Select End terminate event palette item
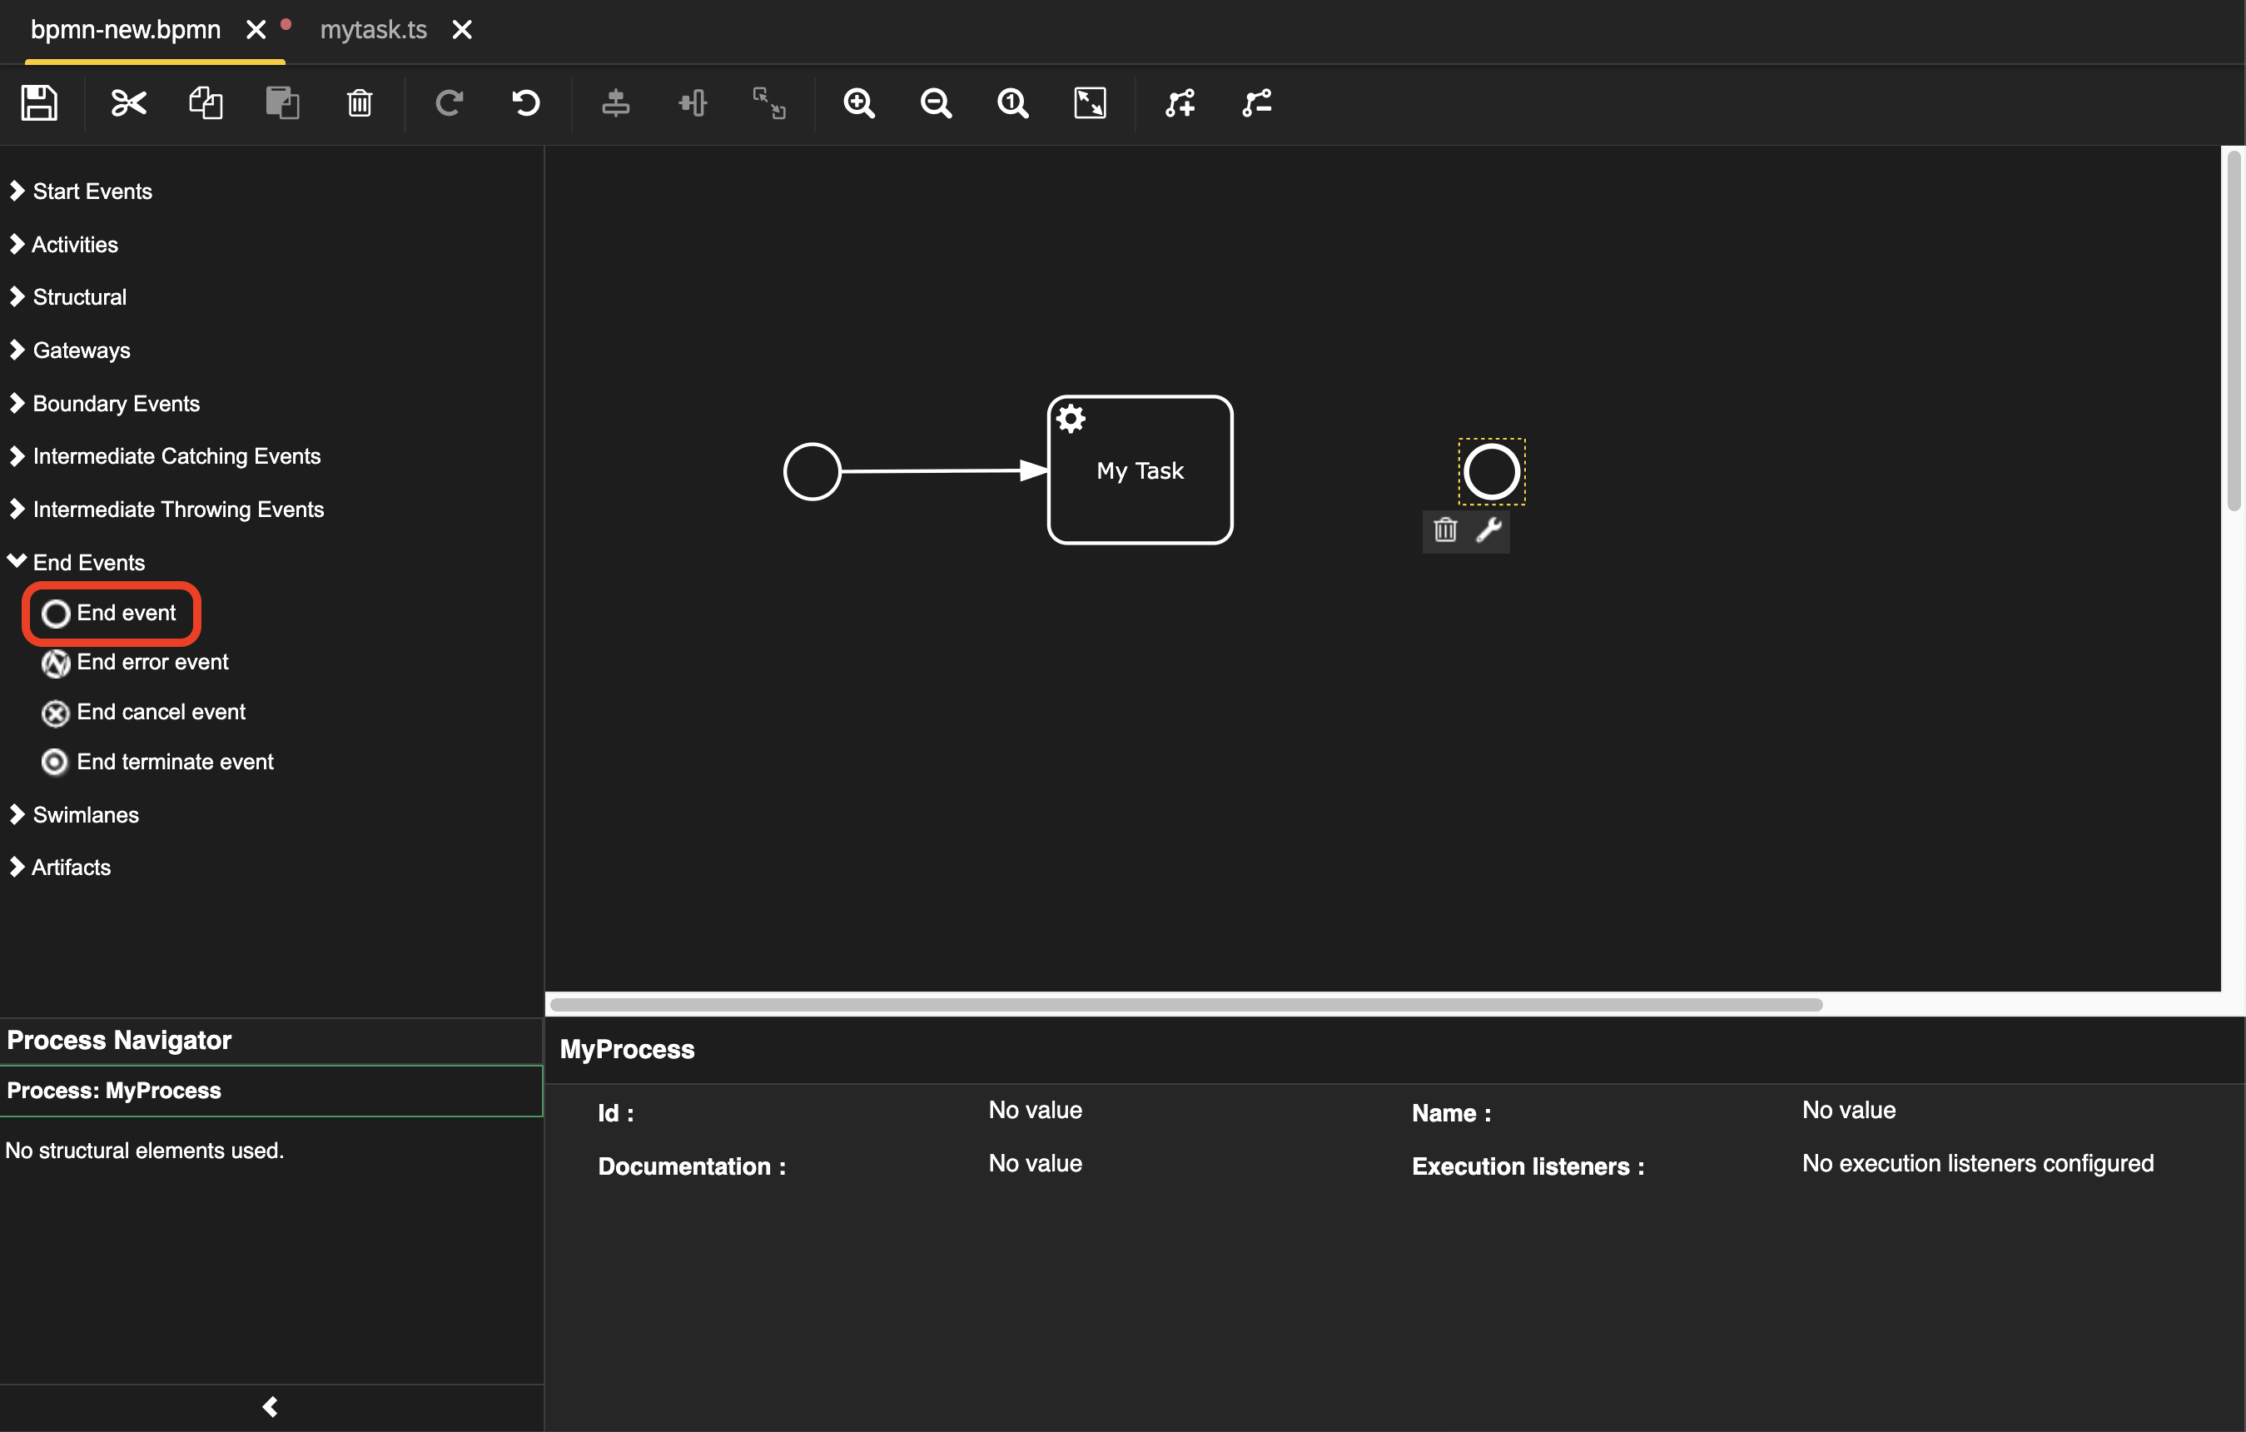This screenshot has height=1432, width=2246. 173,761
